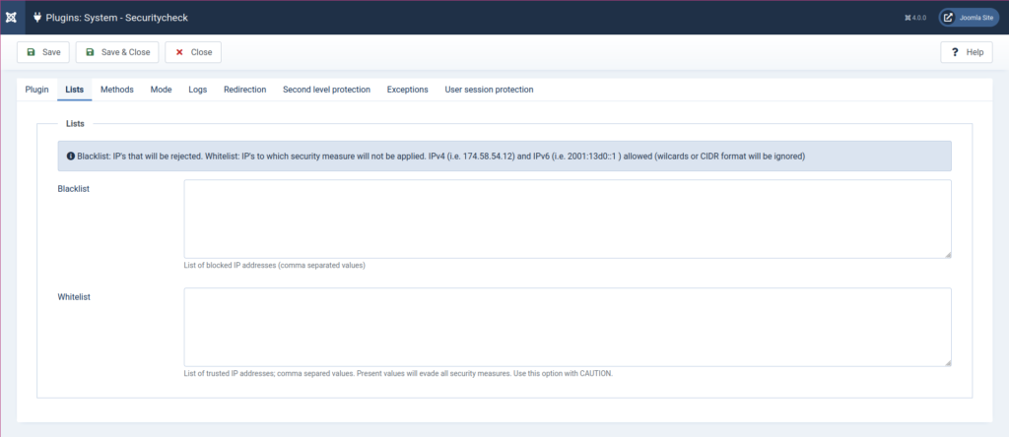Screen dimensions: 1009x437
Task: Open Second level protection tab
Action: coord(327,90)
